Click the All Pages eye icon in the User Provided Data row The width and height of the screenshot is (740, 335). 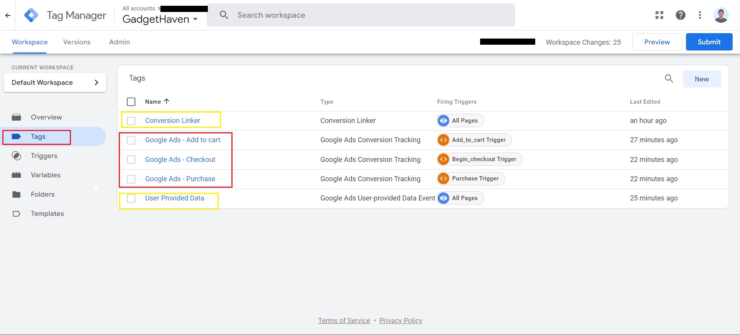point(444,198)
